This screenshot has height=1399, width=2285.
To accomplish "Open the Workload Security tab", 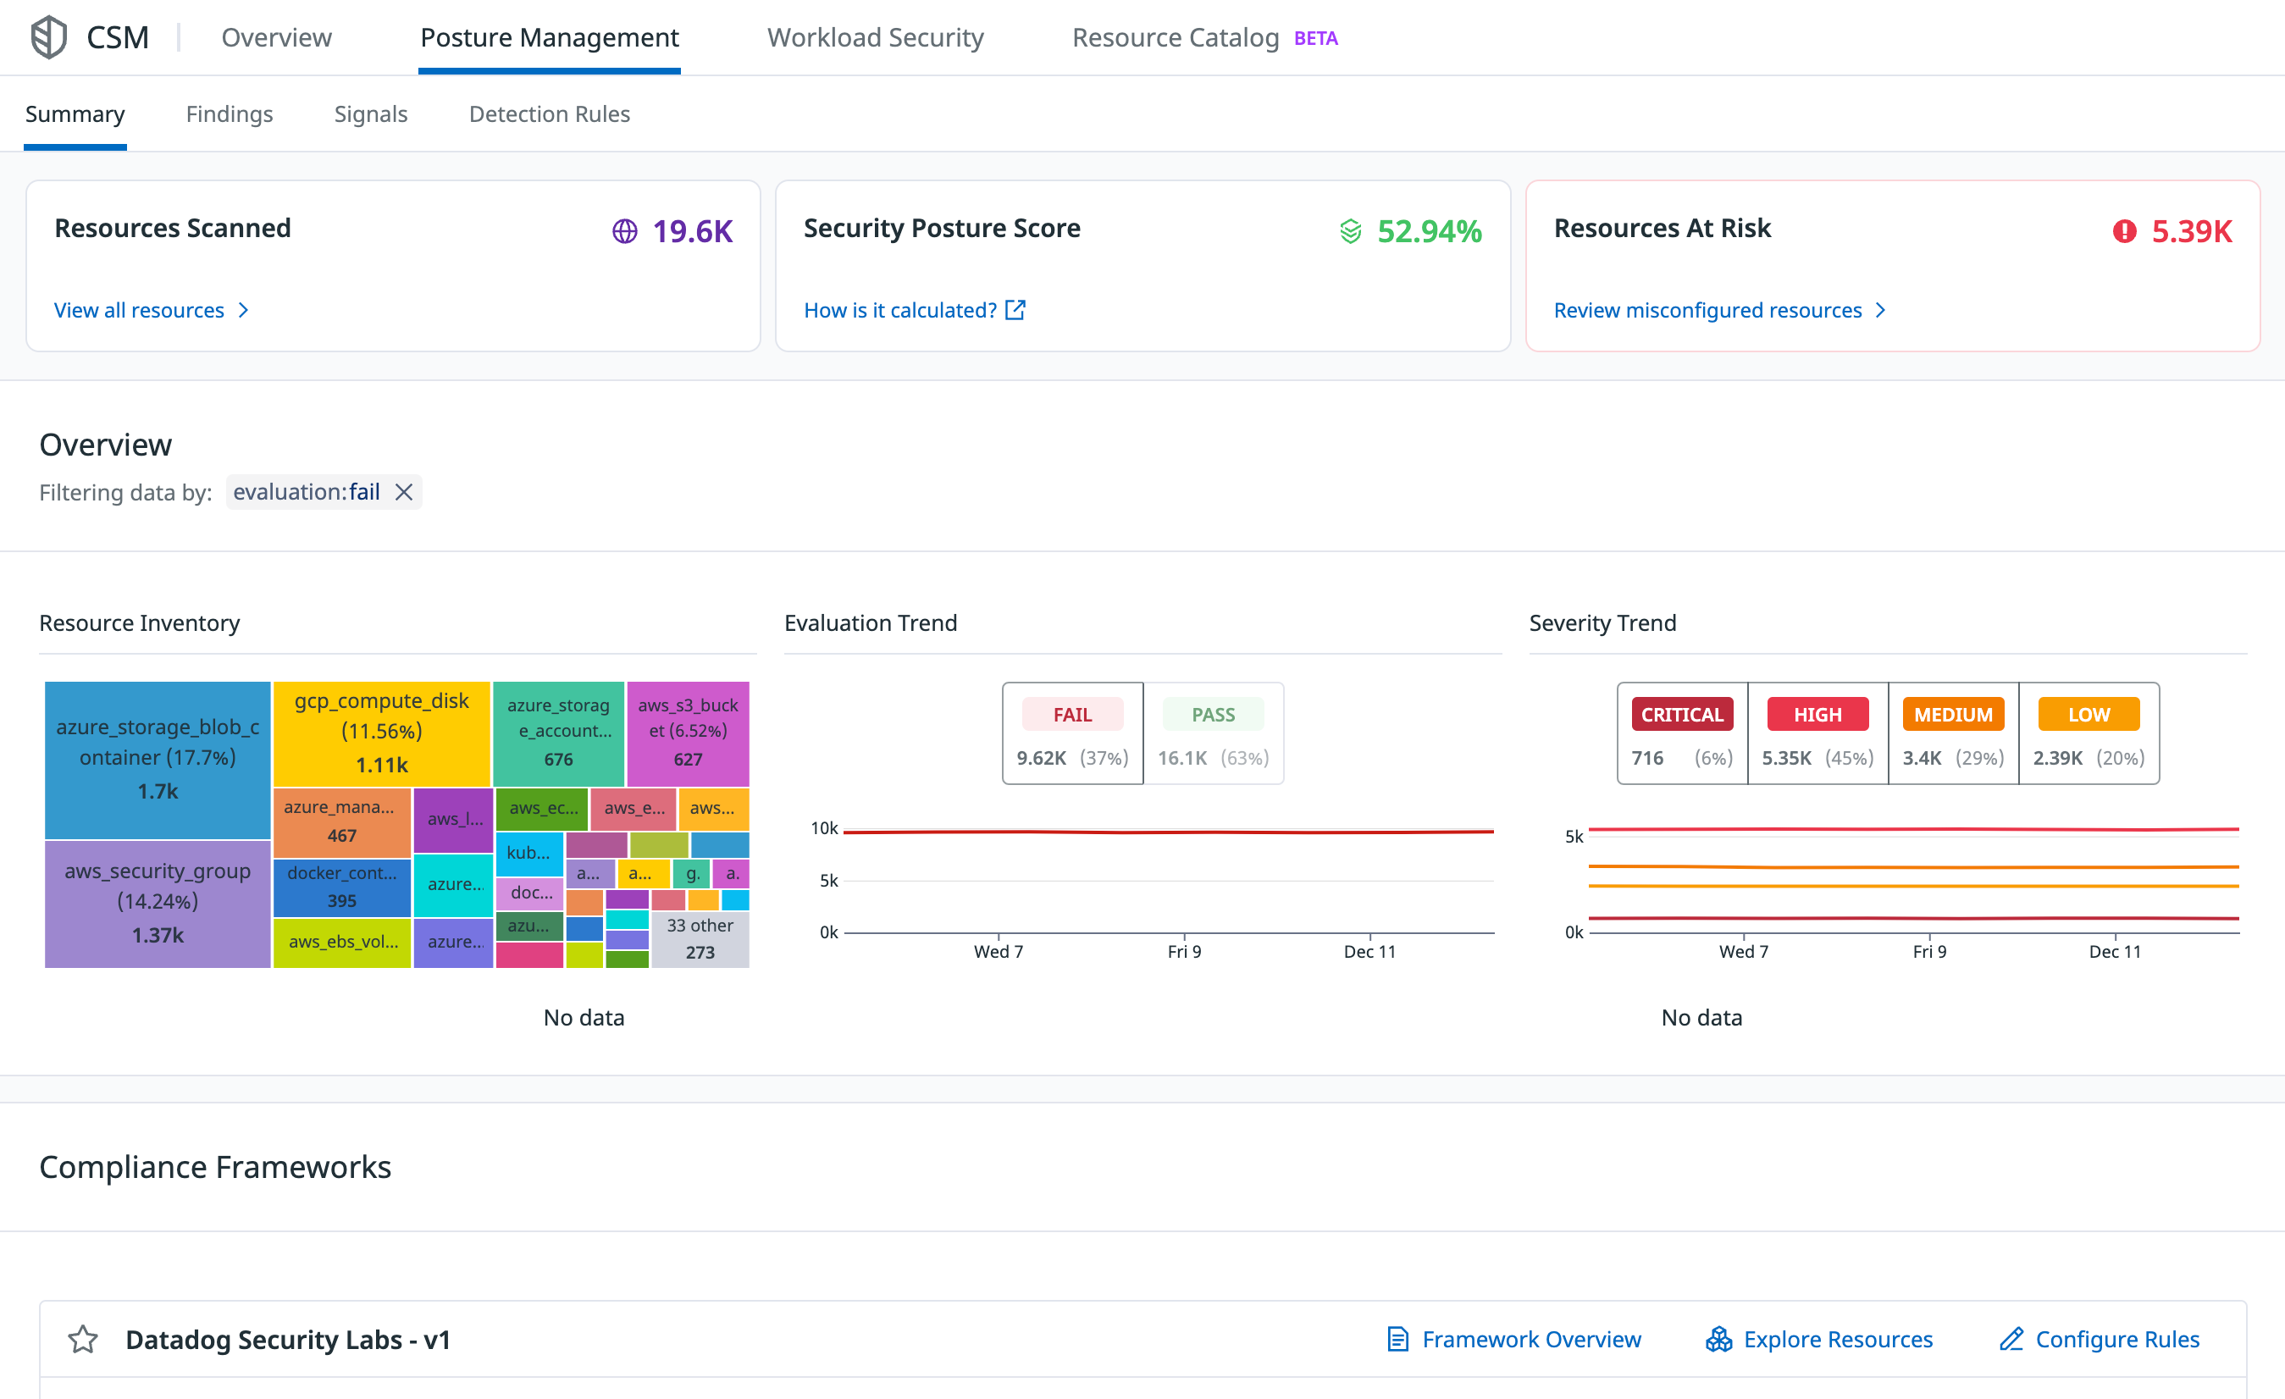I will [875, 37].
